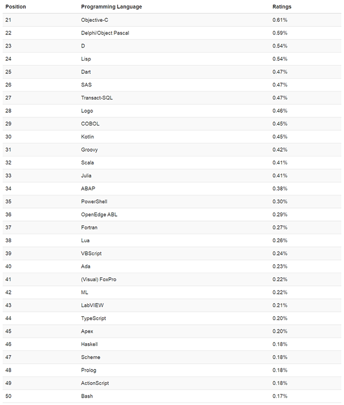
Task: Select the TypeScript language name
Action: 93,319
